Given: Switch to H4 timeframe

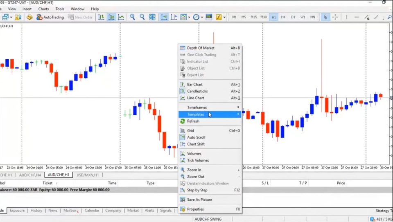Looking at the screenshot, I should pyautogui.click(x=283, y=17).
